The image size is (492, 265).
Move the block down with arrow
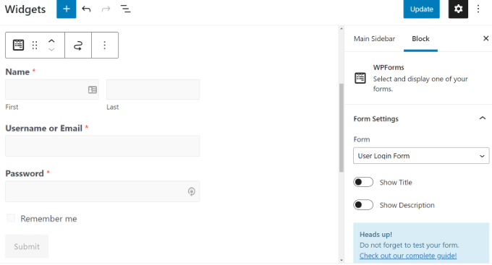pyautogui.click(x=51, y=50)
